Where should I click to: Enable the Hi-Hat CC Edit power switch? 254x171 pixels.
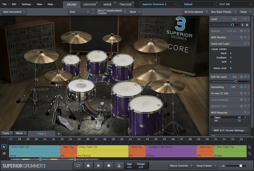(x=241, y=93)
